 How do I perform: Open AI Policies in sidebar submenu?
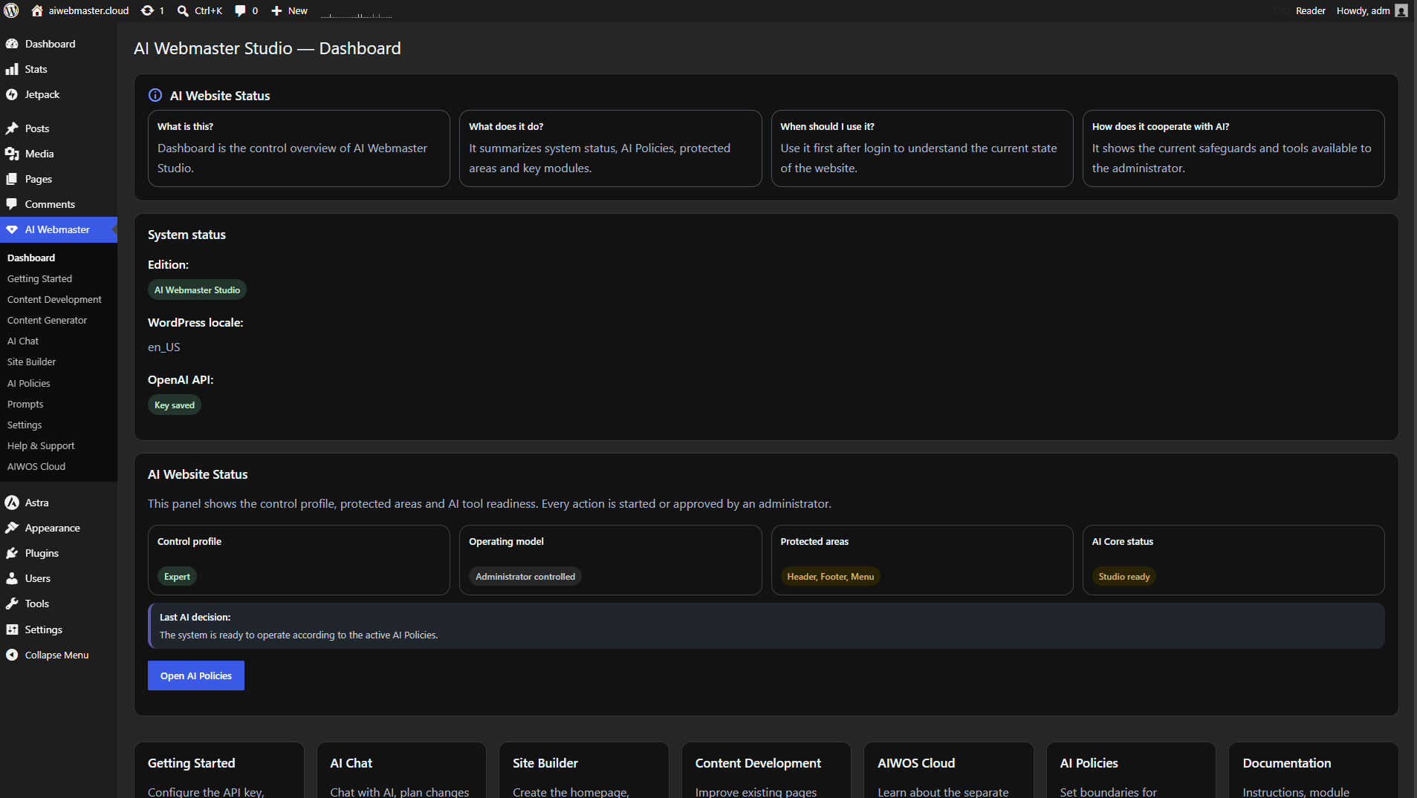(x=29, y=383)
